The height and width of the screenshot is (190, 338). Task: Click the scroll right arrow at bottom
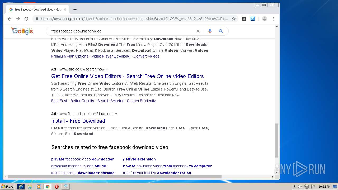pos(273,177)
